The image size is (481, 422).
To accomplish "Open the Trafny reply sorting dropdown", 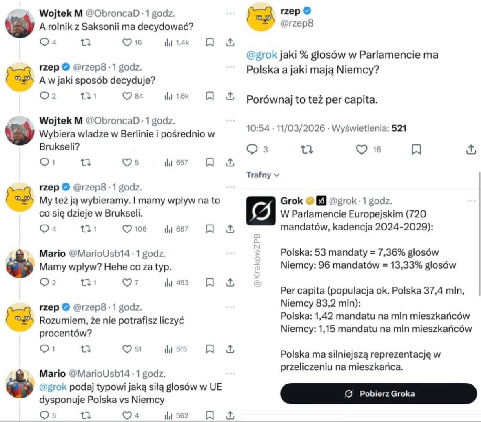I will [x=263, y=175].
